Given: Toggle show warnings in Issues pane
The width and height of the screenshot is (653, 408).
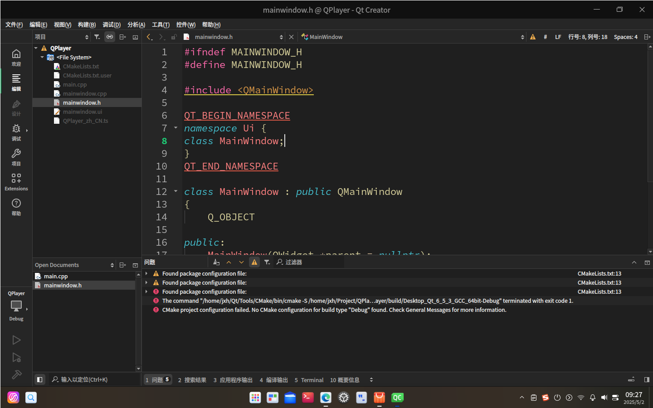Looking at the screenshot, I should click(x=254, y=262).
